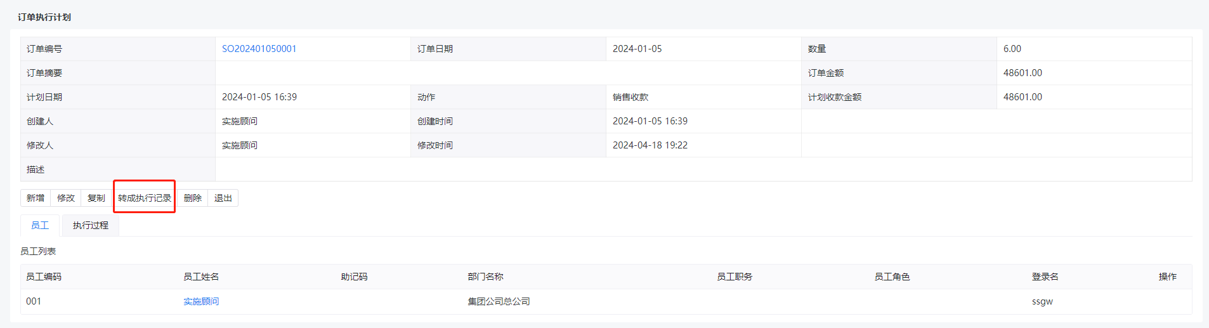Select the 部门名称 column header
1209x328 pixels.
(x=485, y=277)
